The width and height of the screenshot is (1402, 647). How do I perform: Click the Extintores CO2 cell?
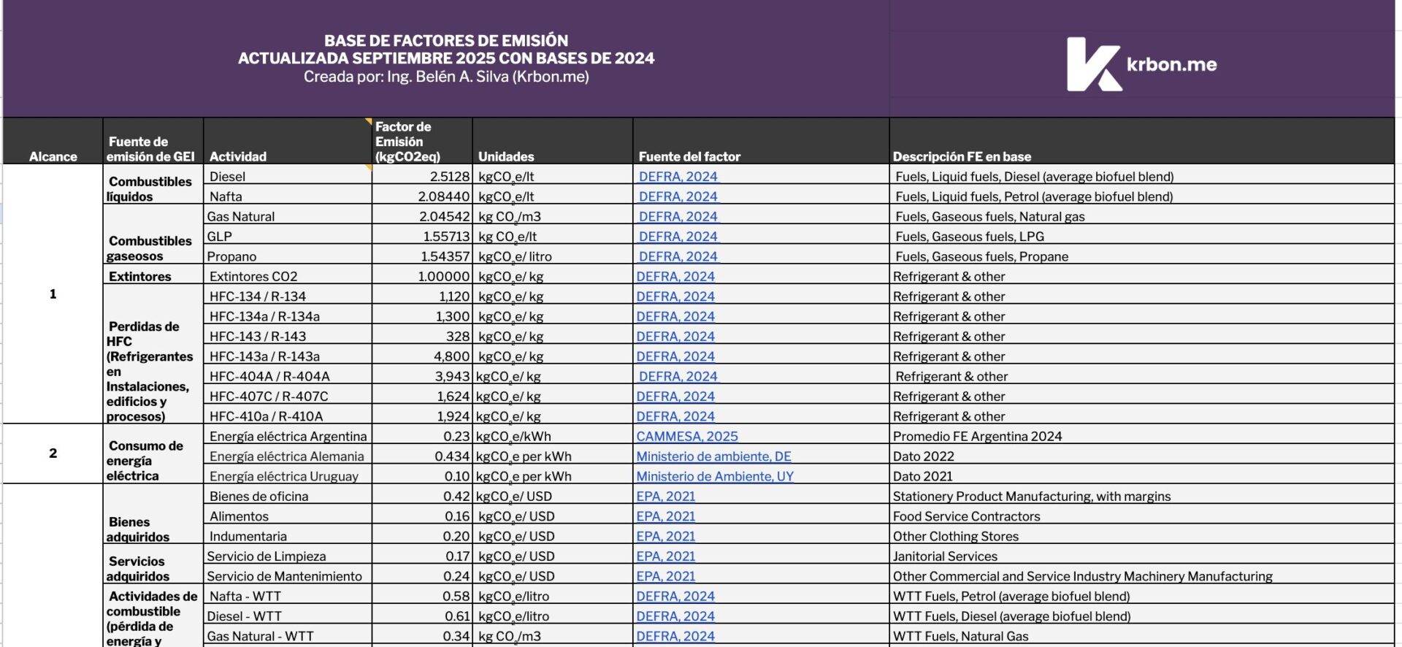(288, 276)
